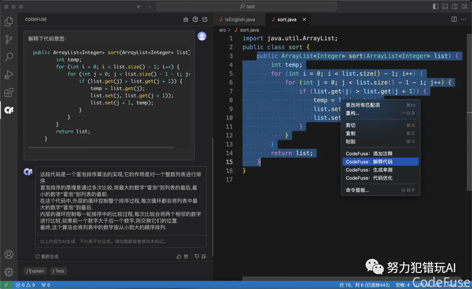Click the CodeFuse icon in activity bar
The width and height of the screenshot is (472, 289).
tap(9, 110)
